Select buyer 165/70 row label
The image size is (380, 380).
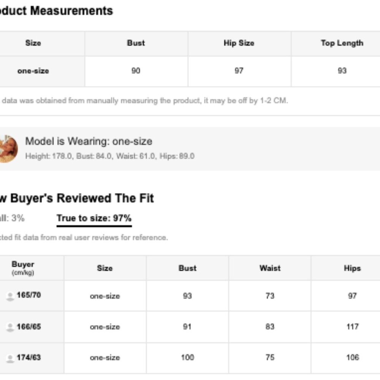[x=28, y=295]
